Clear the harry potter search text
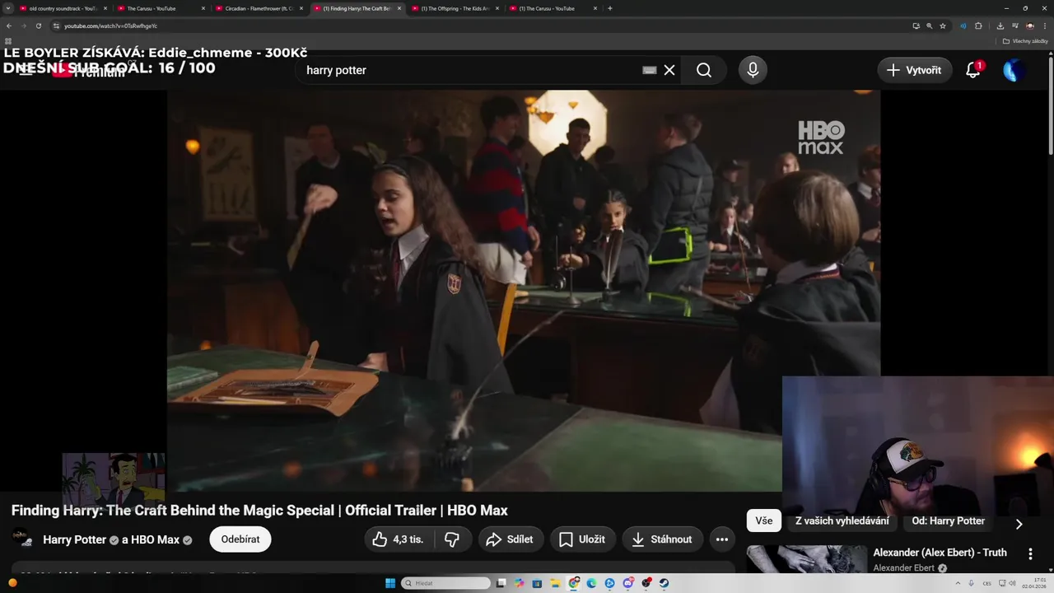Viewport: 1054px width, 593px height. coord(669,70)
